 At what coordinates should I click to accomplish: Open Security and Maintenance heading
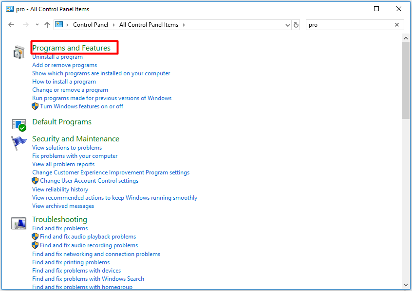[75, 138]
